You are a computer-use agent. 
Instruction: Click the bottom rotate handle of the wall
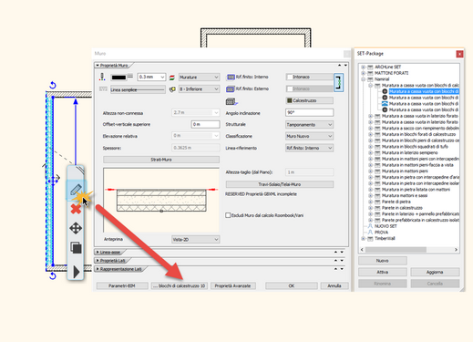point(53,275)
